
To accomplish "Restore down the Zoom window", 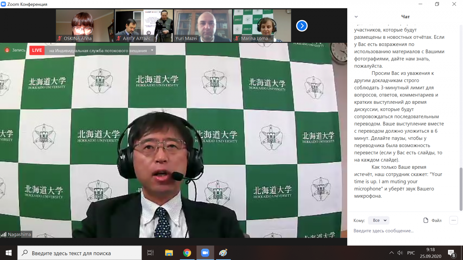I will tap(437, 4).
